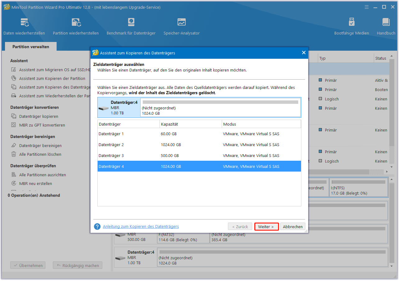Sort by Kapazität column header
399x281 pixels.
point(191,124)
